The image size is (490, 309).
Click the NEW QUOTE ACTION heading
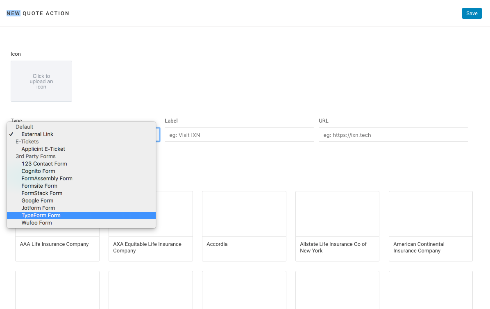(38, 14)
